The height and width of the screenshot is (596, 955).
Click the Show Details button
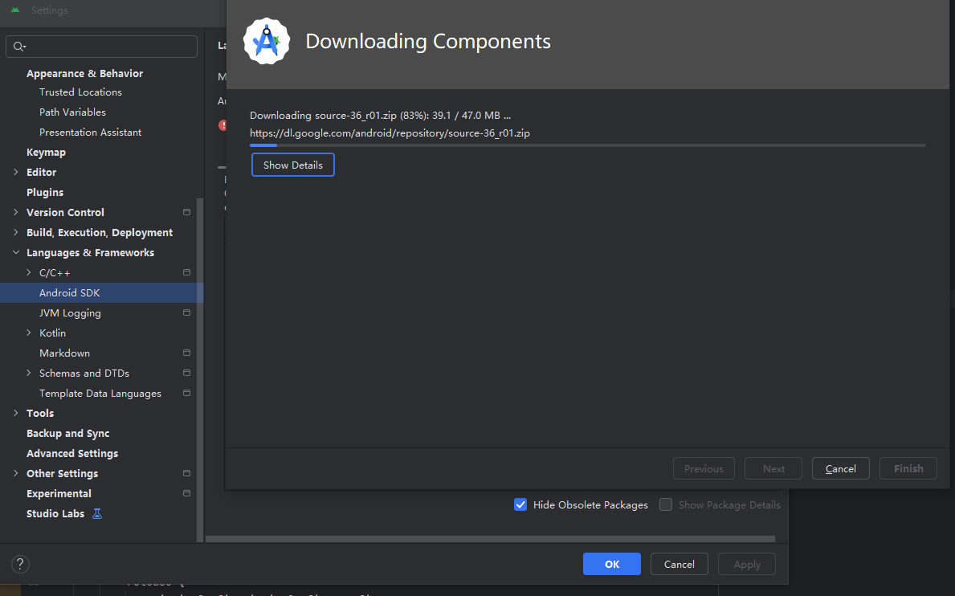point(293,165)
